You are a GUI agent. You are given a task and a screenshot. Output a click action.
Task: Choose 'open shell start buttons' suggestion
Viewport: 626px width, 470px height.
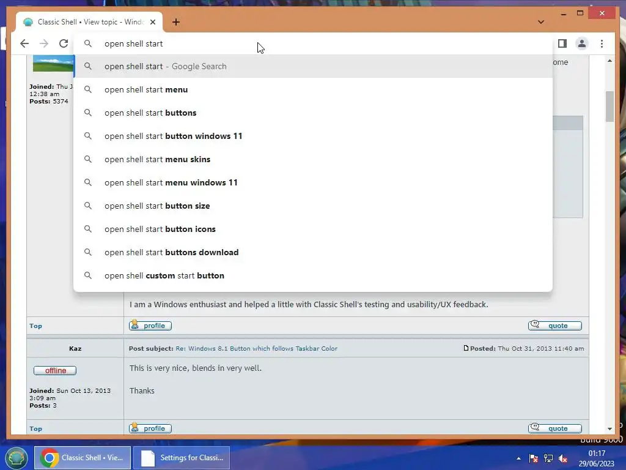click(x=313, y=113)
